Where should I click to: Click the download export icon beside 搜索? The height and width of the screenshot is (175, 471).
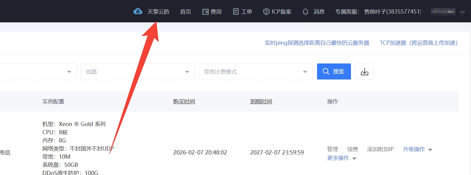364,72
